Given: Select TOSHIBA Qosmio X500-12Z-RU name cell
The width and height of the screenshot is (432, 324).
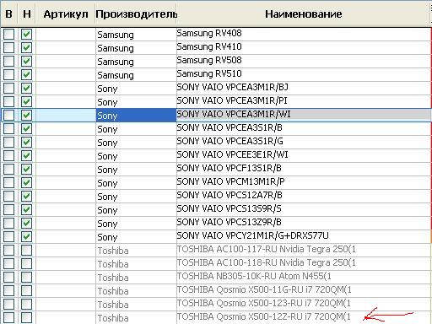Looking at the screenshot, I should pyautogui.click(x=304, y=318).
